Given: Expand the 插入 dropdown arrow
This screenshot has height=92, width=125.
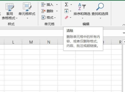Looking at the screenshot, I should pos(57,4).
